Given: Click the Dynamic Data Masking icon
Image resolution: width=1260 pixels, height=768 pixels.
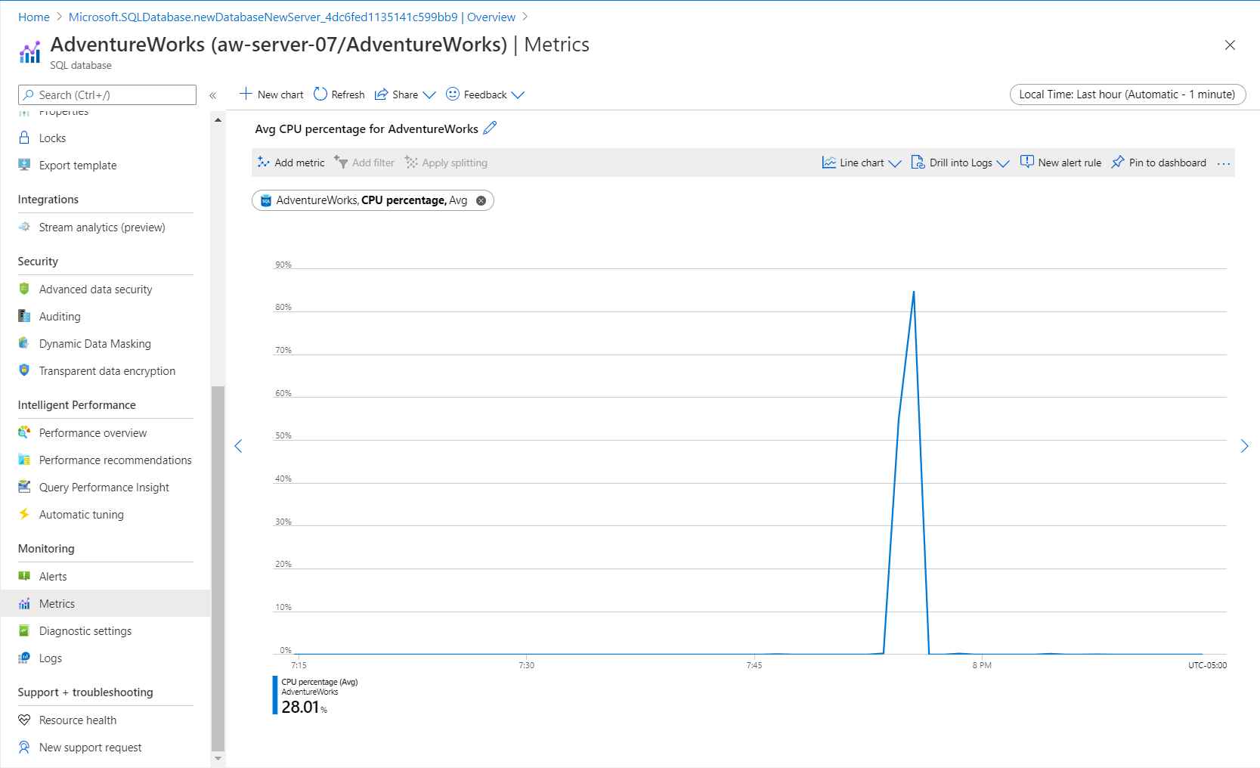Looking at the screenshot, I should [24, 343].
